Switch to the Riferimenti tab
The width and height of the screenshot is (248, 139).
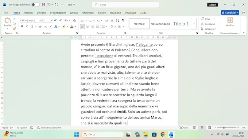click(88, 13)
